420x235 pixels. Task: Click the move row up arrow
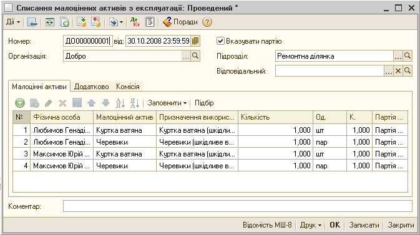coord(92,103)
